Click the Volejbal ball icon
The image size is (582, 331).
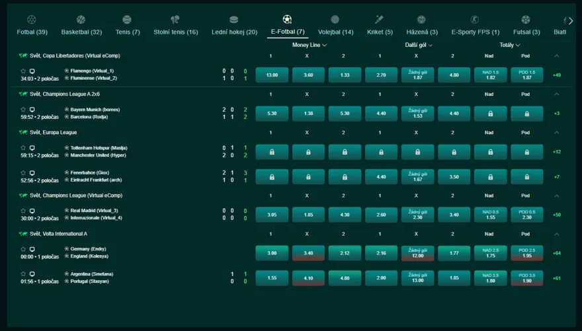(x=335, y=20)
